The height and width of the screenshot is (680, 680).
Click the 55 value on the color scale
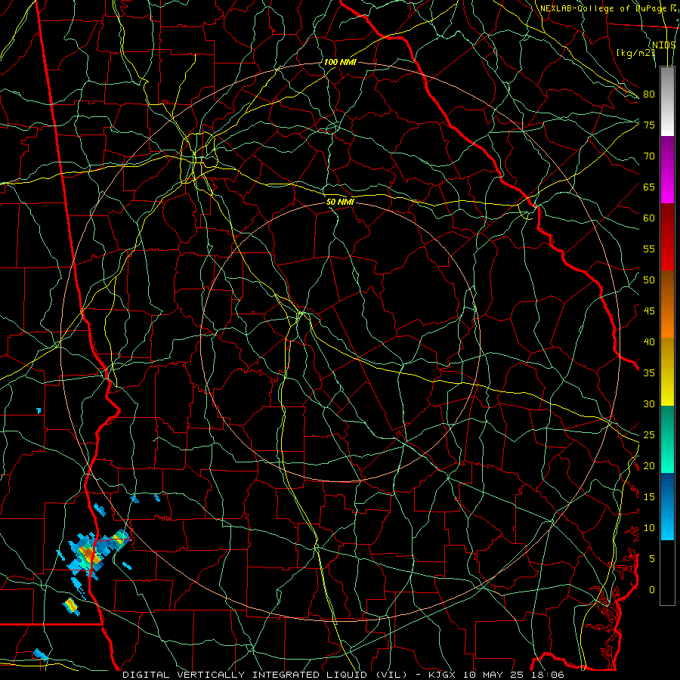(649, 249)
